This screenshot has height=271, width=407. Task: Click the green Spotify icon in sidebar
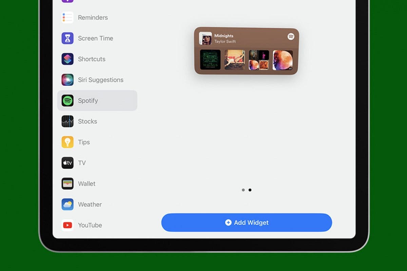tap(67, 101)
